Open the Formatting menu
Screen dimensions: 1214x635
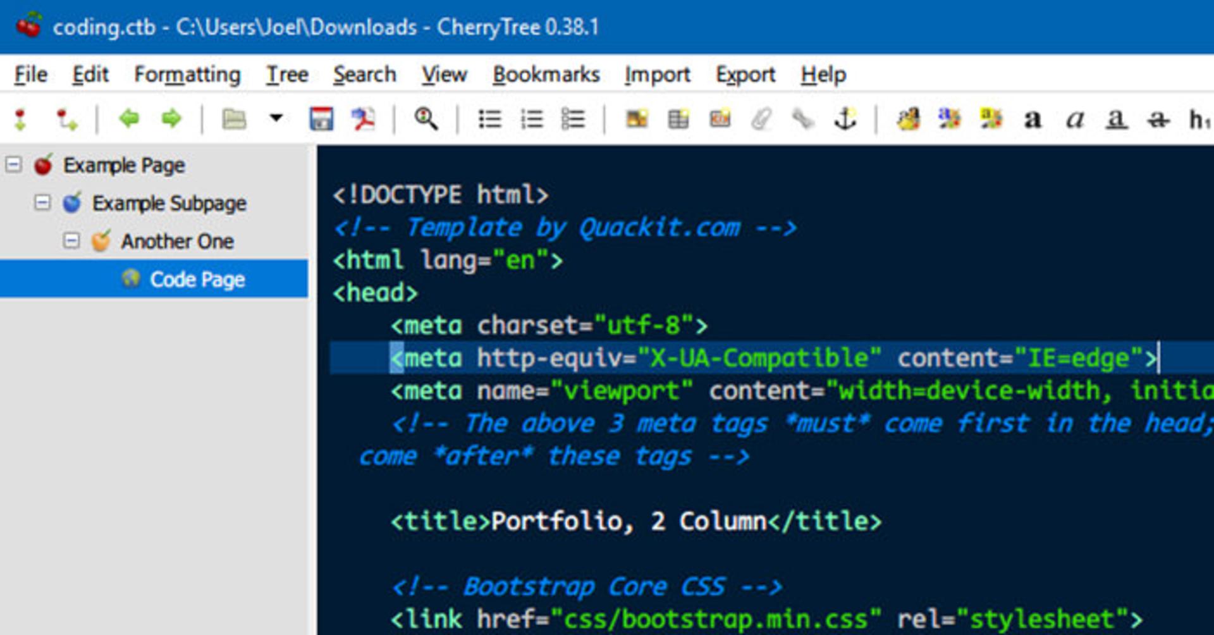(x=187, y=75)
